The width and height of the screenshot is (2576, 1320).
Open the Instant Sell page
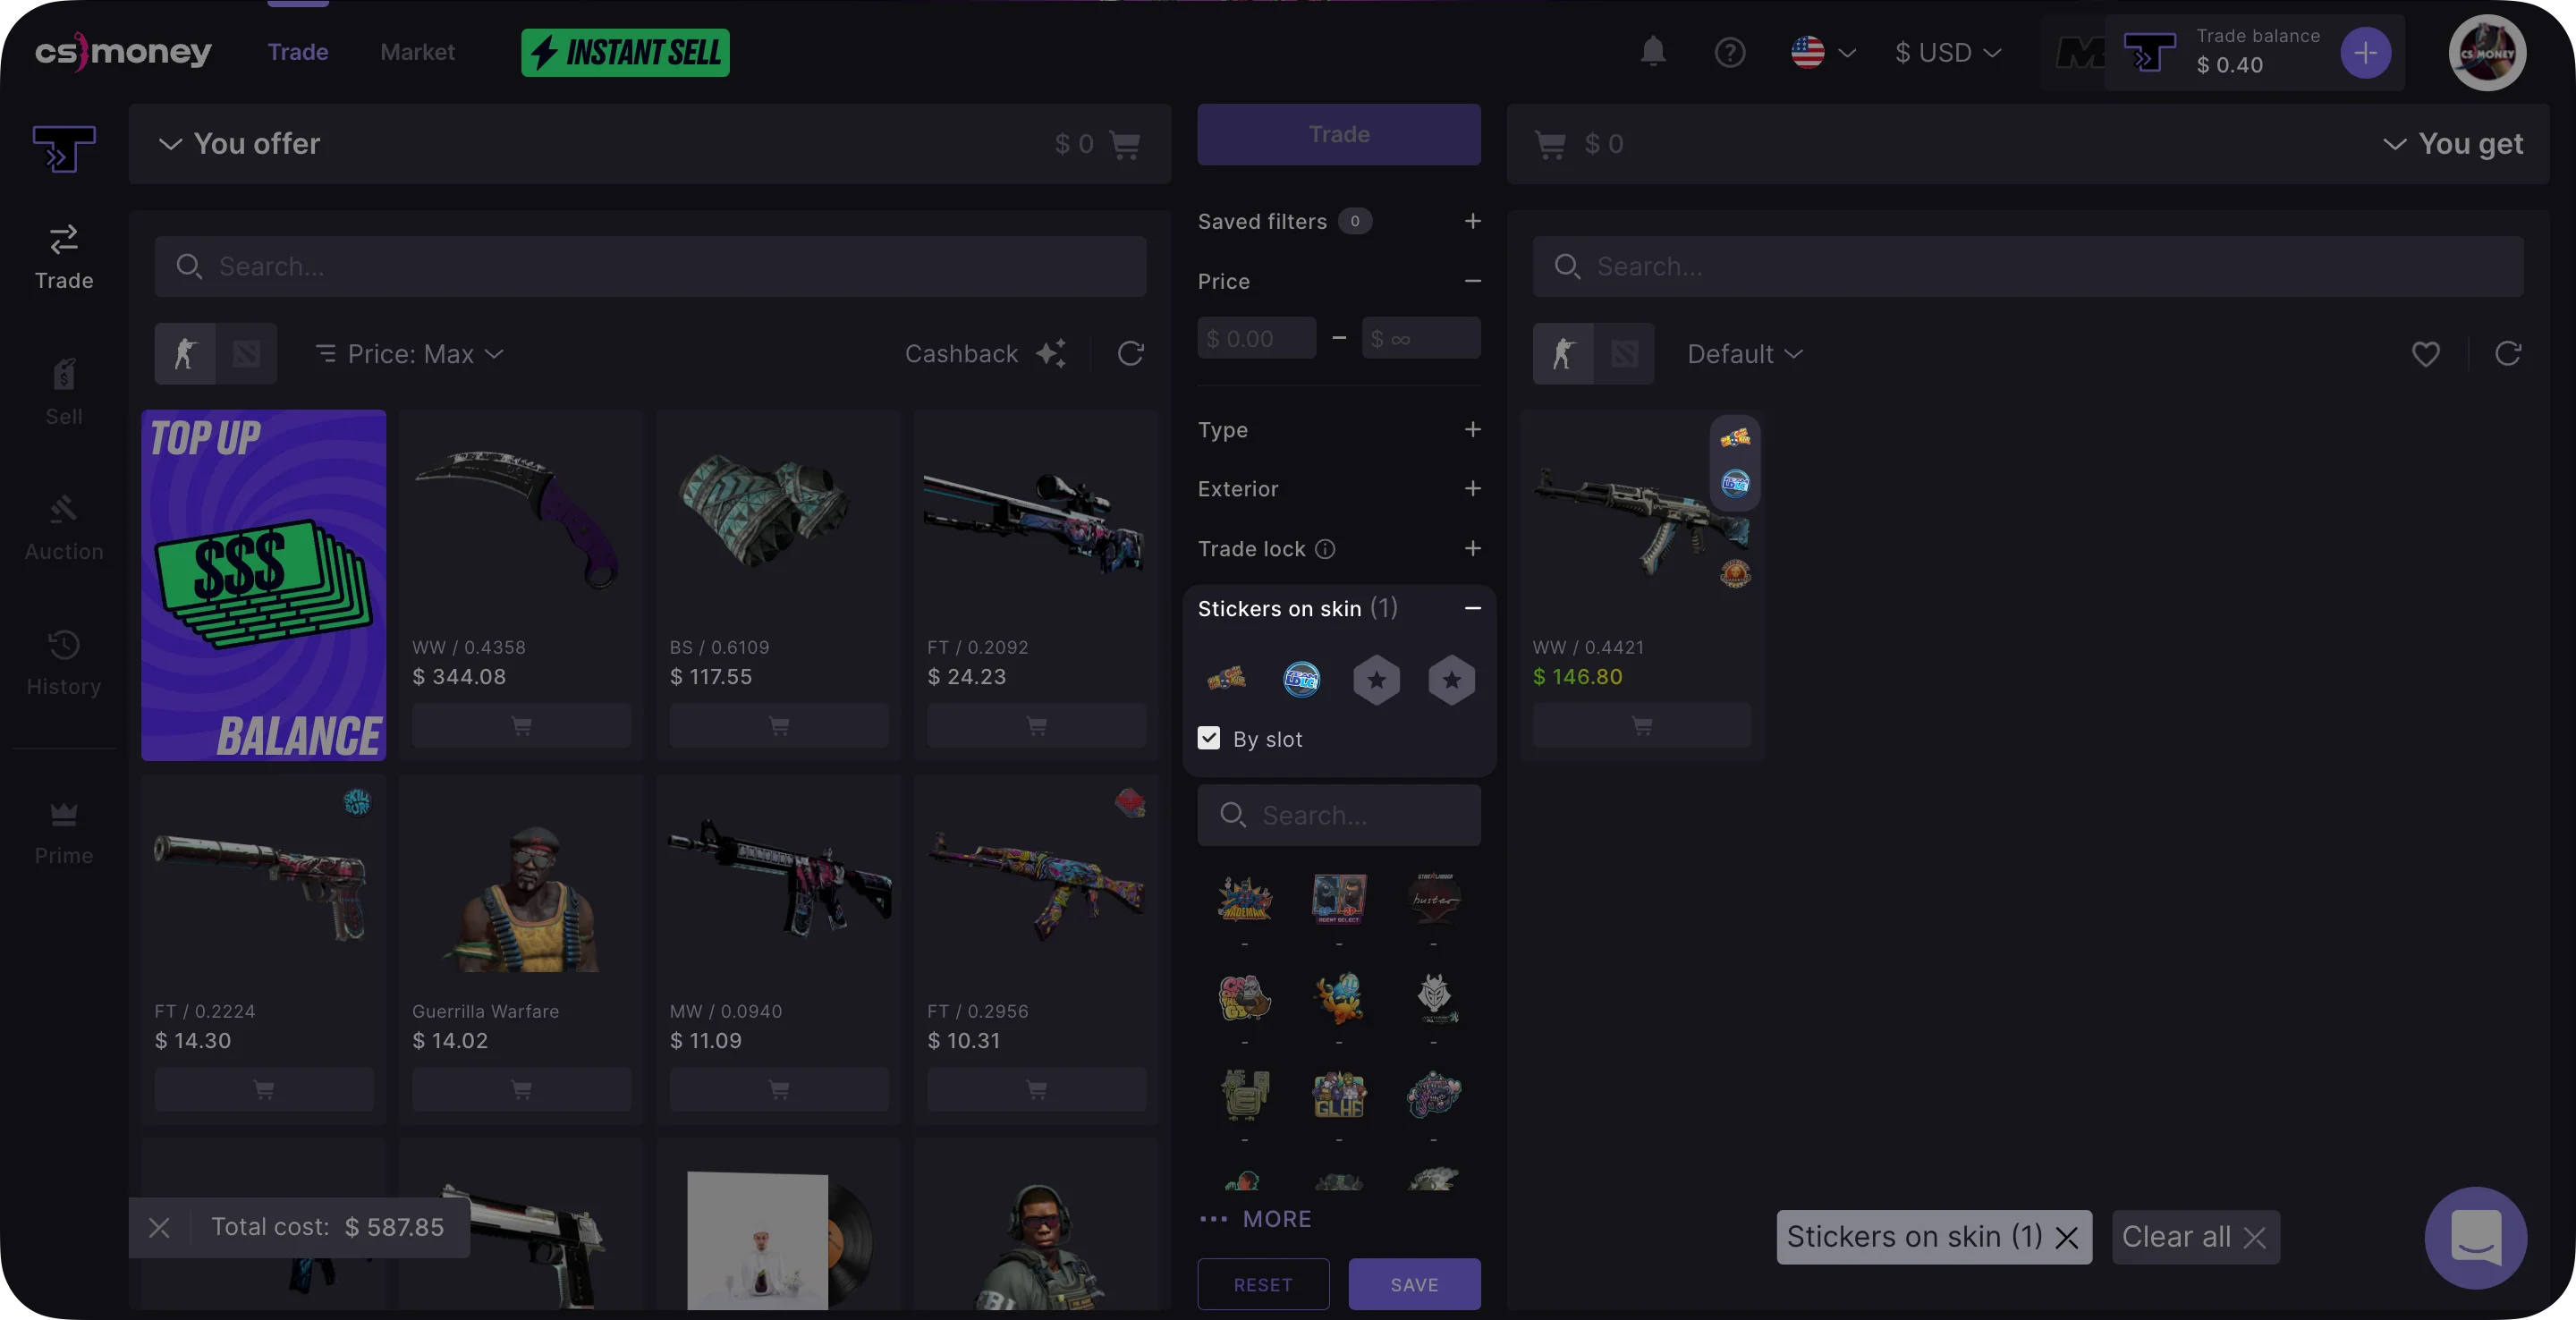[x=625, y=52]
